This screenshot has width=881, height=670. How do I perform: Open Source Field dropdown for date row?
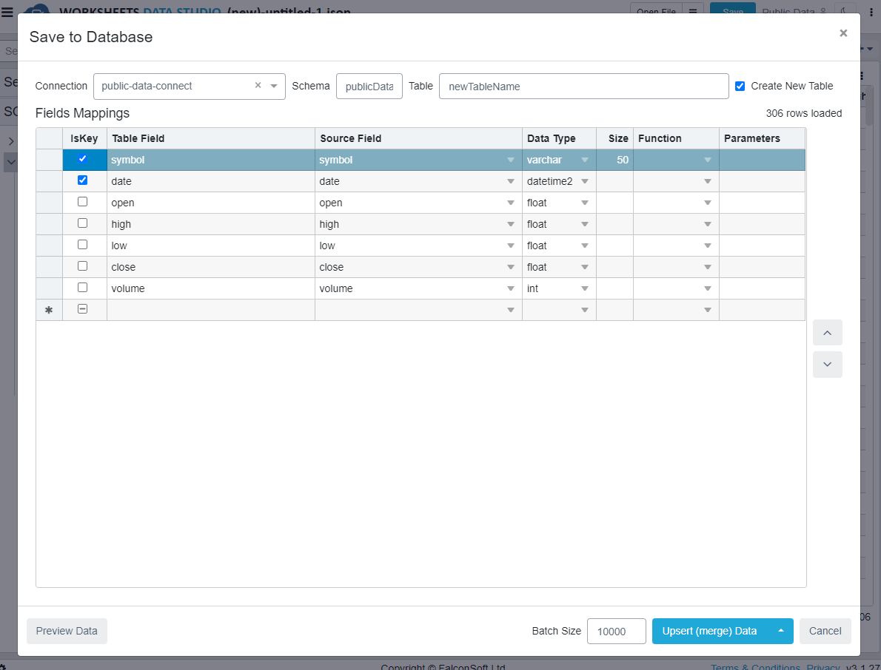[x=511, y=181]
